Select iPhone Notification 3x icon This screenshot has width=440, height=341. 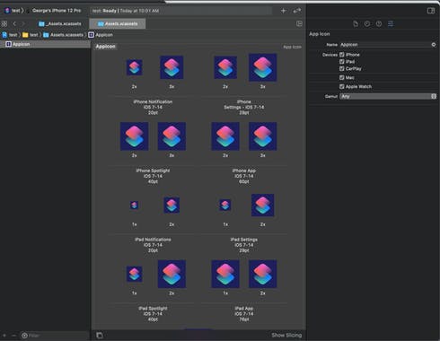point(172,67)
